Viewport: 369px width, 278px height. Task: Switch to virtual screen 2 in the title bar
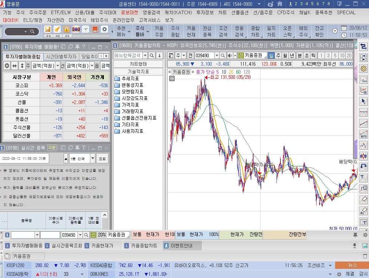(x=296, y=4)
